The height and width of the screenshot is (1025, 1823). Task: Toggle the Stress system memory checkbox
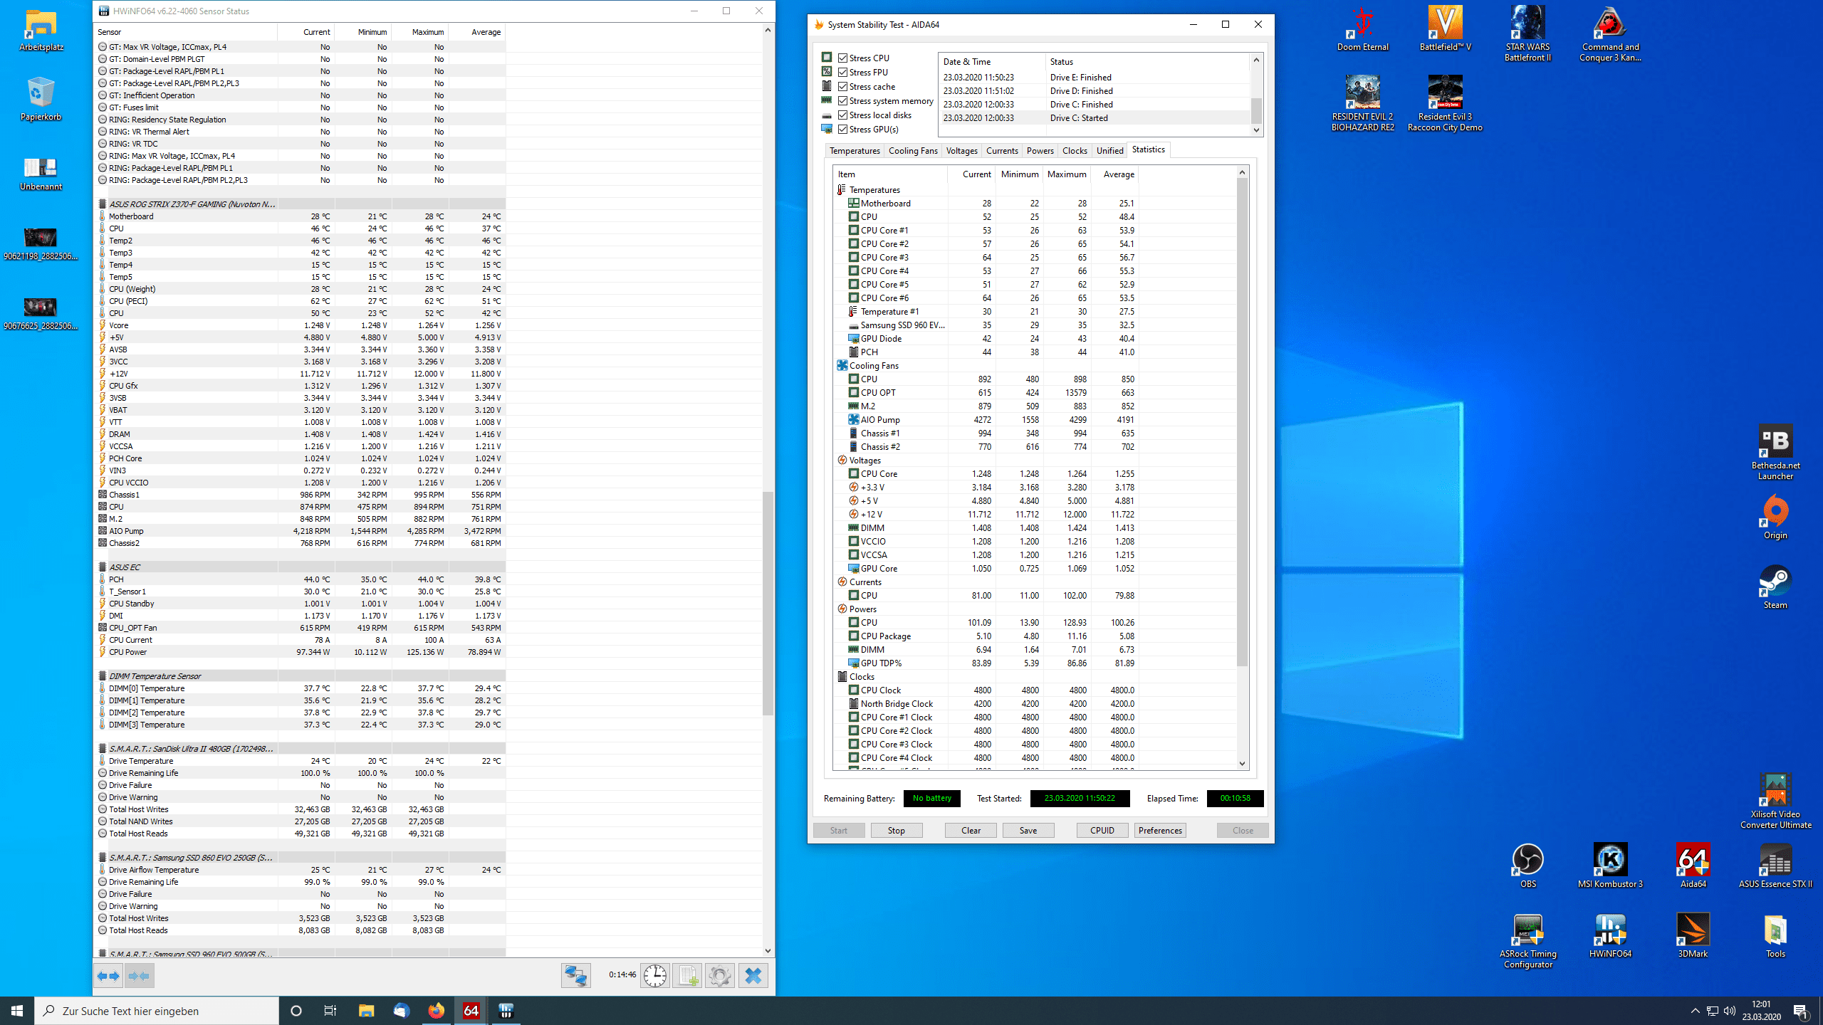(842, 100)
